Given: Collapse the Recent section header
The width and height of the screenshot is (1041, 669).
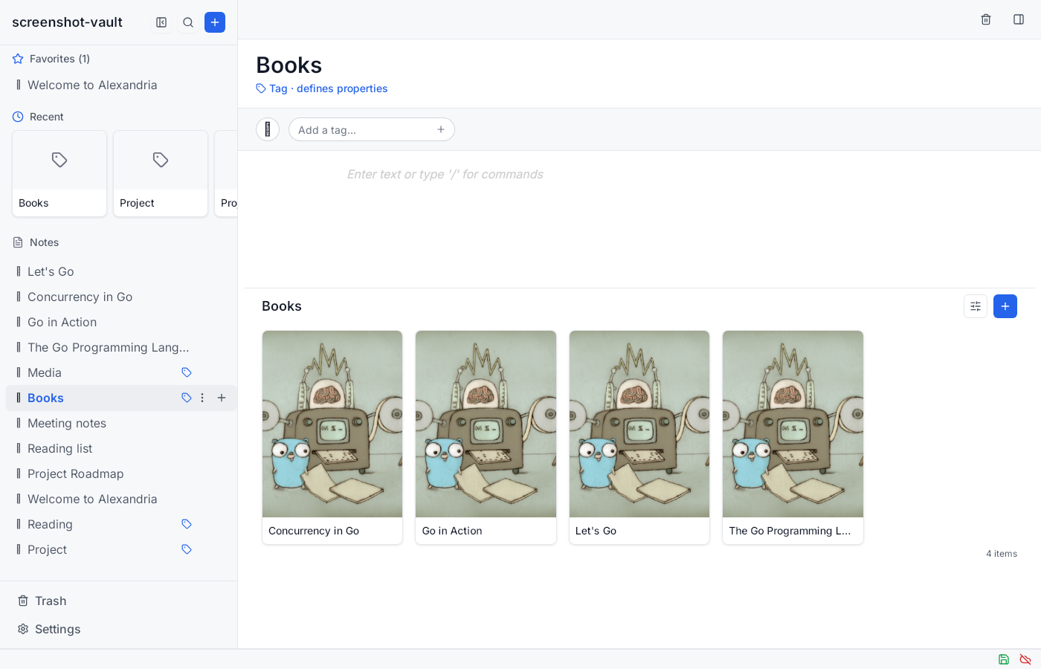Looking at the screenshot, I should point(38,117).
